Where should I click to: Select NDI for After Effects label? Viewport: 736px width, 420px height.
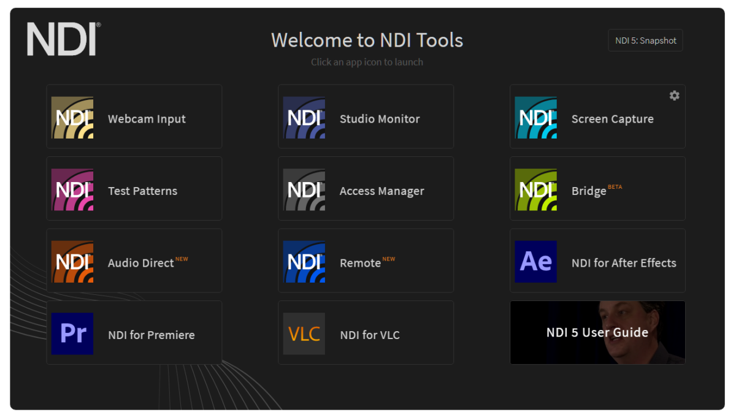click(624, 263)
